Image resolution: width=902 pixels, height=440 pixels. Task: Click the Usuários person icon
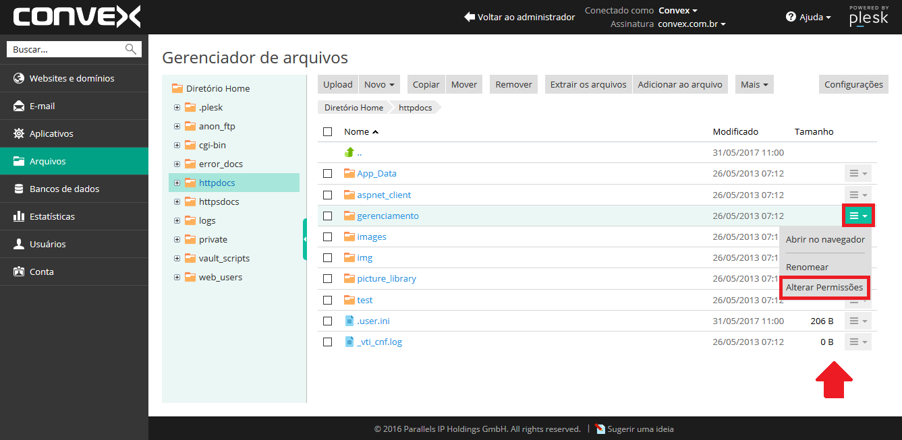pos(19,244)
